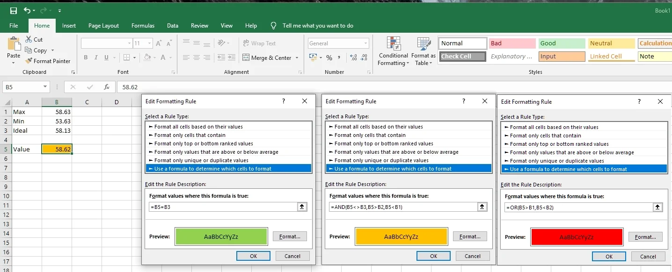Open the Conditional Formatting menu
This screenshot has width=672, height=272.
tap(394, 51)
